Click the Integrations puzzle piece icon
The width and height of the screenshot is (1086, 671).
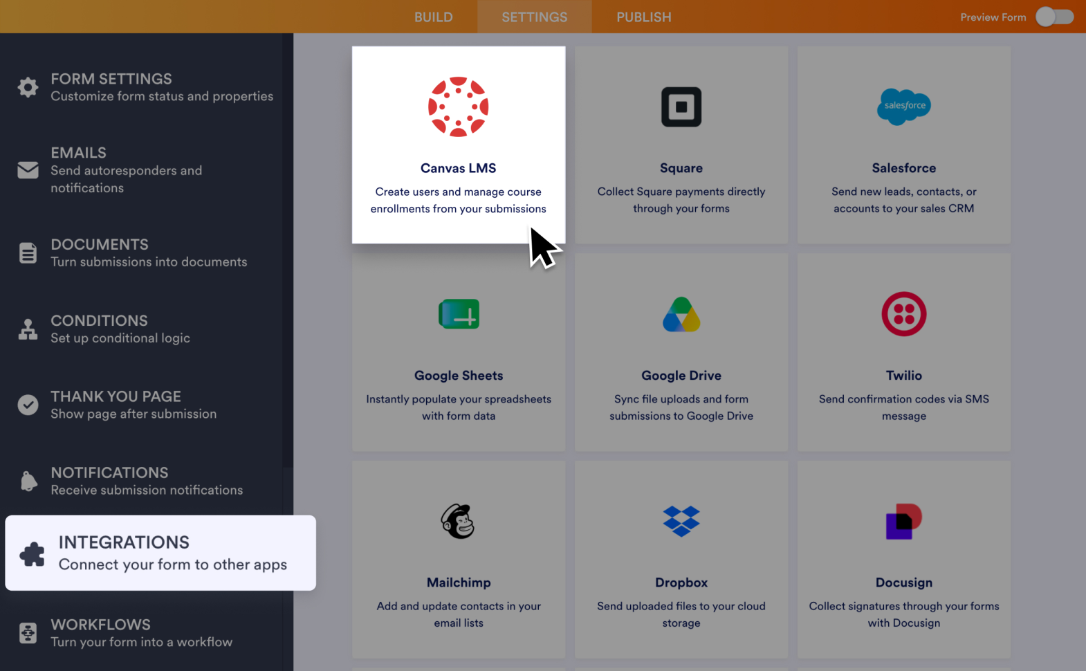tap(32, 553)
